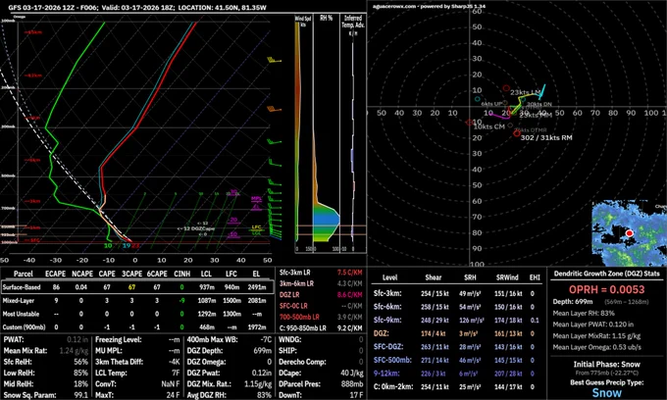
Task: Click the GFS 03-17-2026 12Z sounding title
Action: 137,7
